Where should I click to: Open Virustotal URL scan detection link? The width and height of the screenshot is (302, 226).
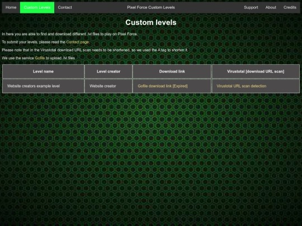coord(242,86)
